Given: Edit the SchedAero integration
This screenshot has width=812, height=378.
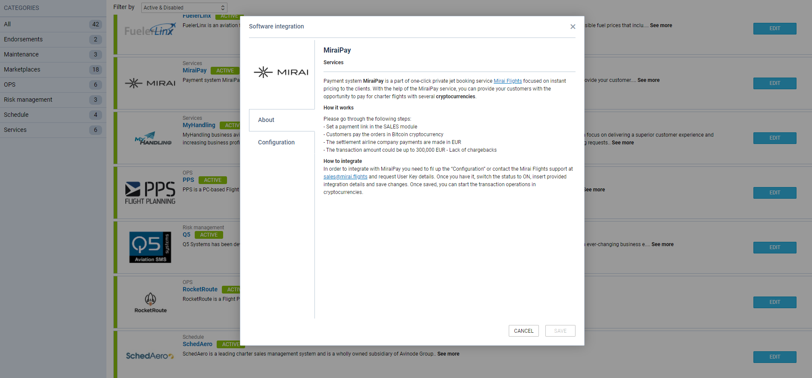Looking at the screenshot, I should coord(775,357).
